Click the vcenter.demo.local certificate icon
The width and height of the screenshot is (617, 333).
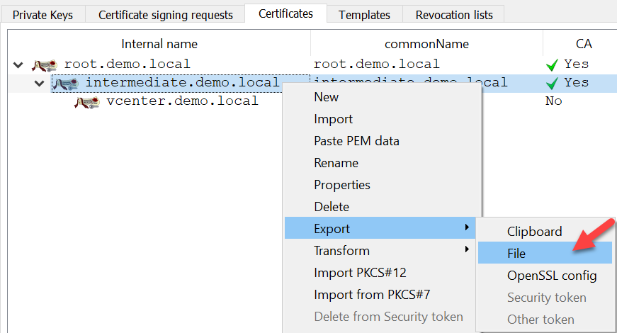coord(86,102)
